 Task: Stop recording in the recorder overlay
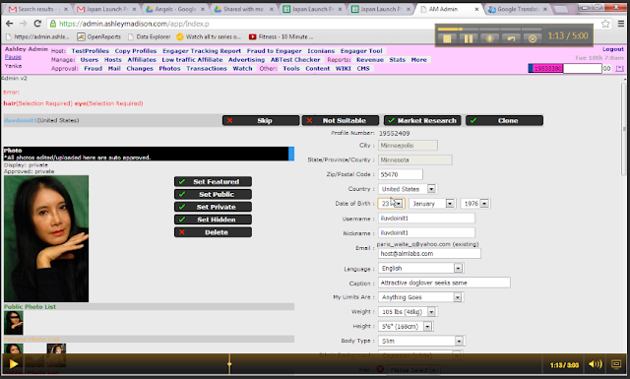pyautogui.click(x=447, y=38)
